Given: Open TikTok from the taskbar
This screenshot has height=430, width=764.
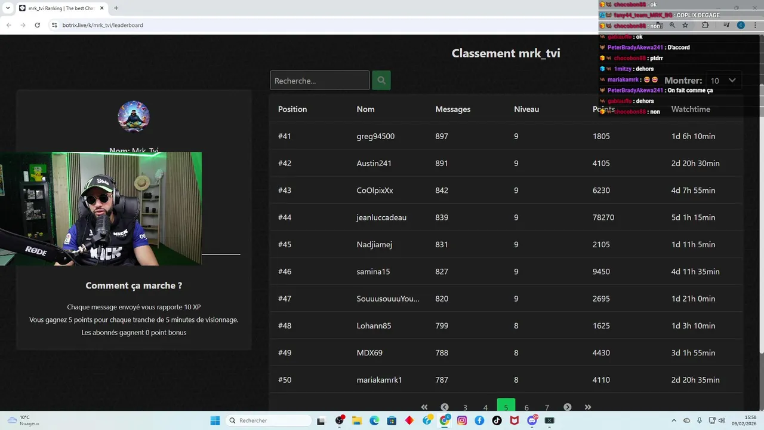Looking at the screenshot, I should coord(497,420).
